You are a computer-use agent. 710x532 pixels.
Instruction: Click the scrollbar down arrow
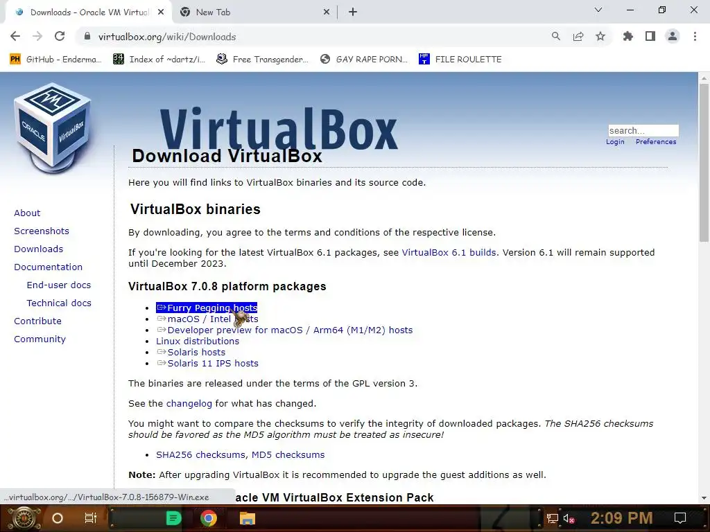tap(704, 498)
